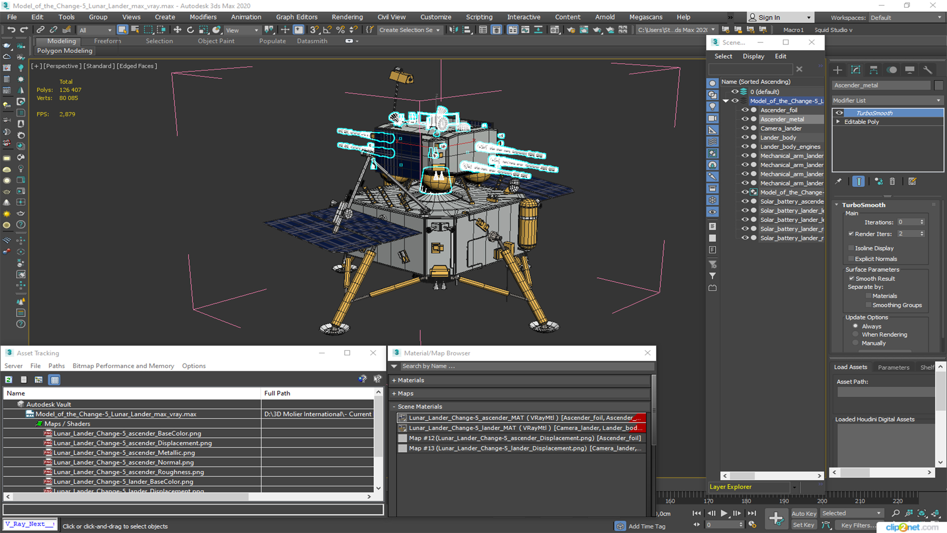Screen dimensions: 947x533
Task: Open the Graph Editors menu
Action: [x=296, y=17]
